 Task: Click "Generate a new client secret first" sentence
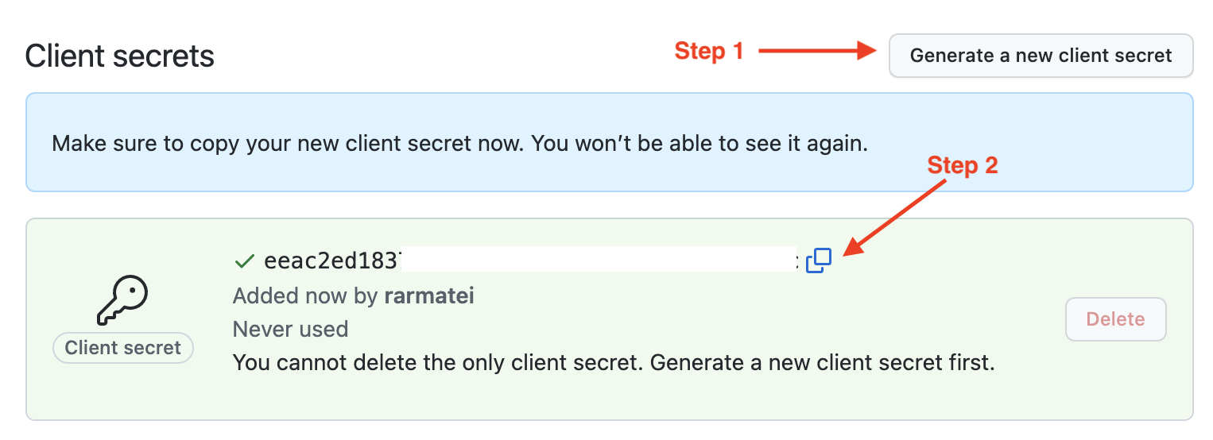point(824,363)
